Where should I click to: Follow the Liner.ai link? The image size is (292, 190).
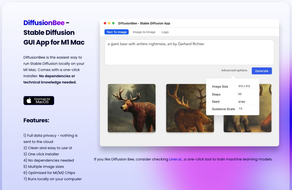pyautogui.click(x=175, y=159)
